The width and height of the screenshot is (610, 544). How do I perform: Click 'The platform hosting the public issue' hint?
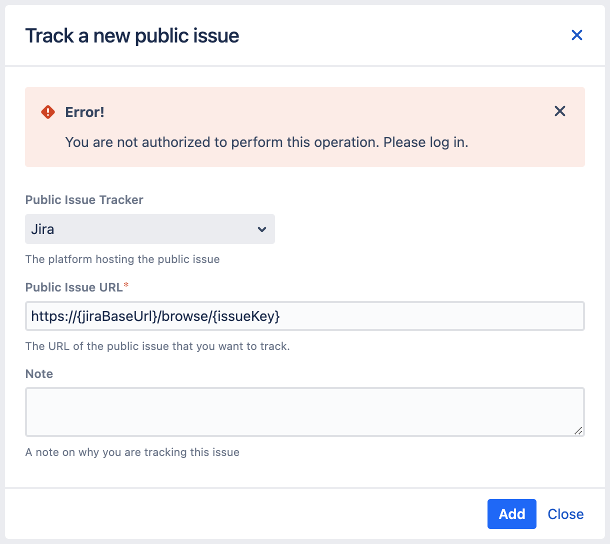coord(122,259)
